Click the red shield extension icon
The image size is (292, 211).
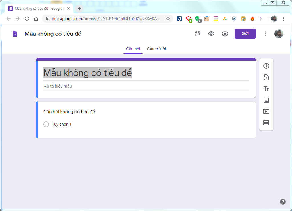(189, 19)
